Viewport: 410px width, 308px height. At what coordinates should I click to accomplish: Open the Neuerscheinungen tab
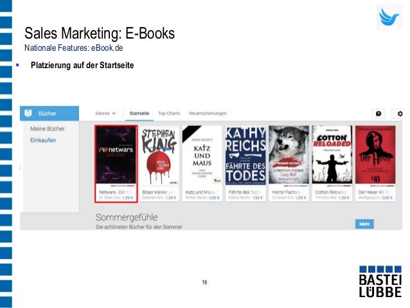(208, 113)
